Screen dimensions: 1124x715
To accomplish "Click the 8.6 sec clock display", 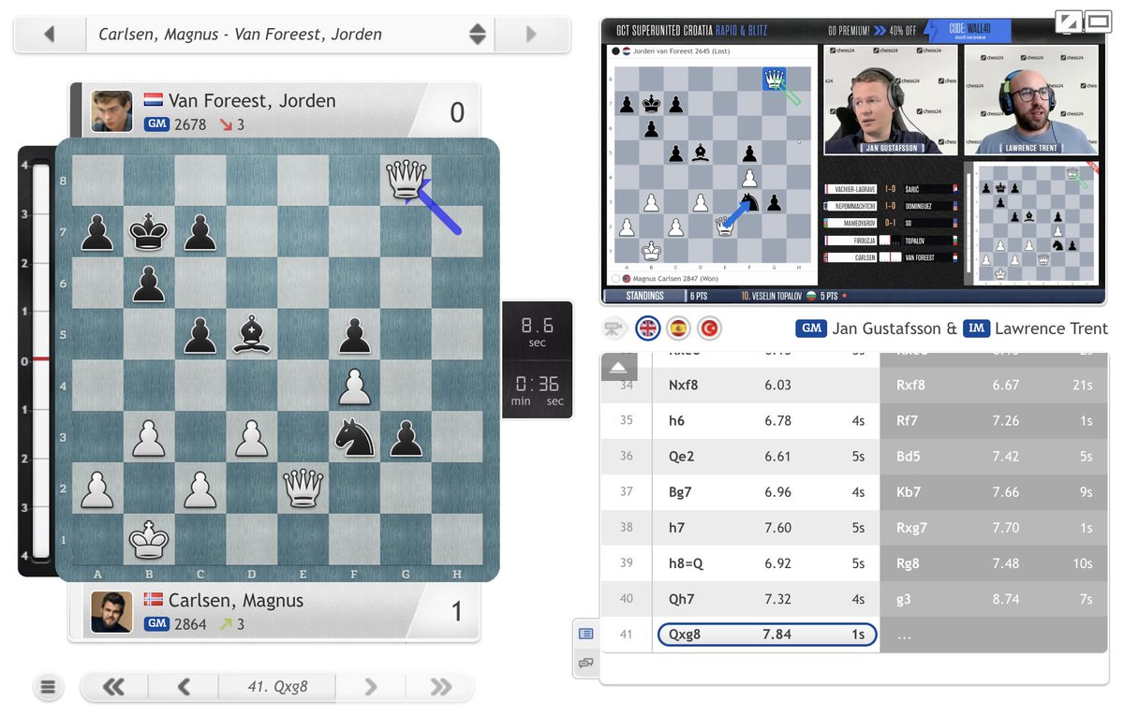I will click(538, 331).
